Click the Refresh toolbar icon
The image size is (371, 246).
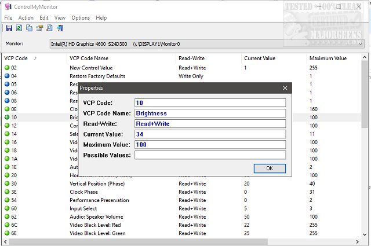click(x=19, y=28)
